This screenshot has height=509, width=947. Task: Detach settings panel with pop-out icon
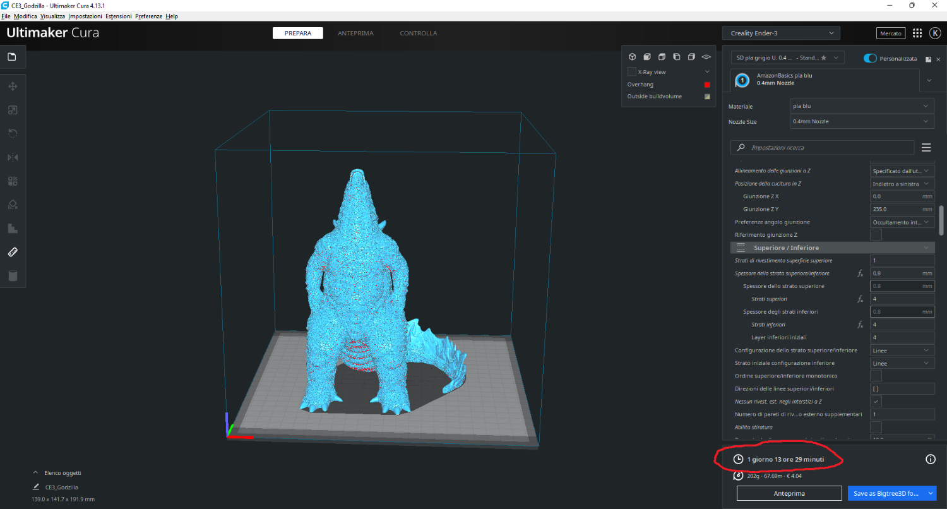tap(929, 59)
